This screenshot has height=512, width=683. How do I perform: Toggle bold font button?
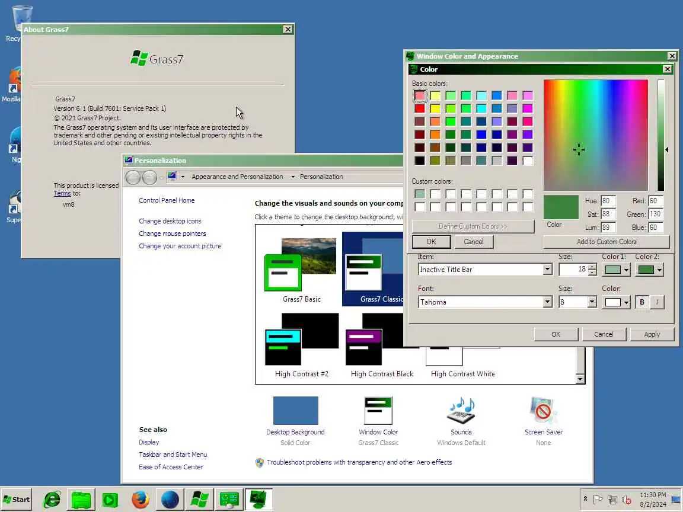[641, 302]
